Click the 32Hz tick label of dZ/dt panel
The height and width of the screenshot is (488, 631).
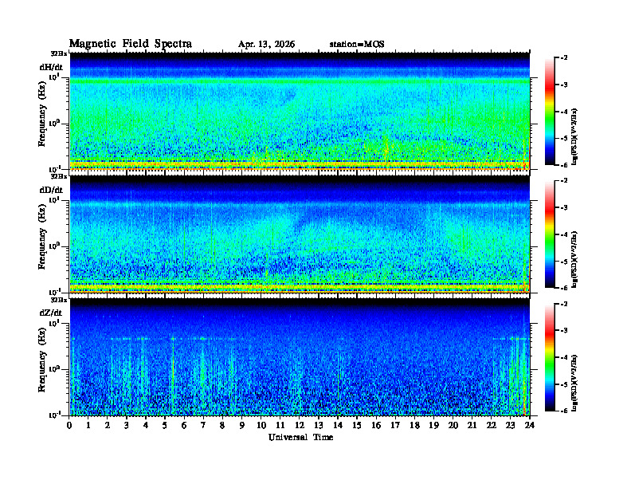(x=59, y=300)
